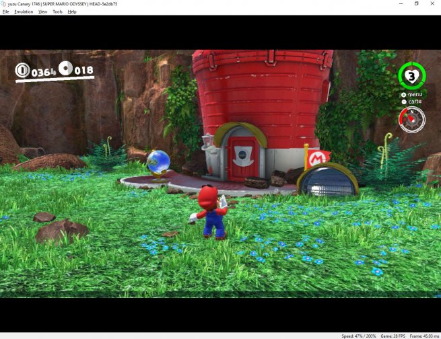
Task: Click the 'carte' HUD label
Action: pos(415,102)
